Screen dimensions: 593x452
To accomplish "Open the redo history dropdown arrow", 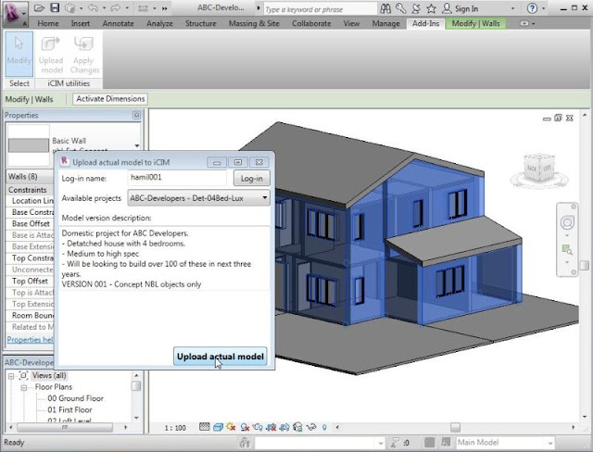I will 127,8.
